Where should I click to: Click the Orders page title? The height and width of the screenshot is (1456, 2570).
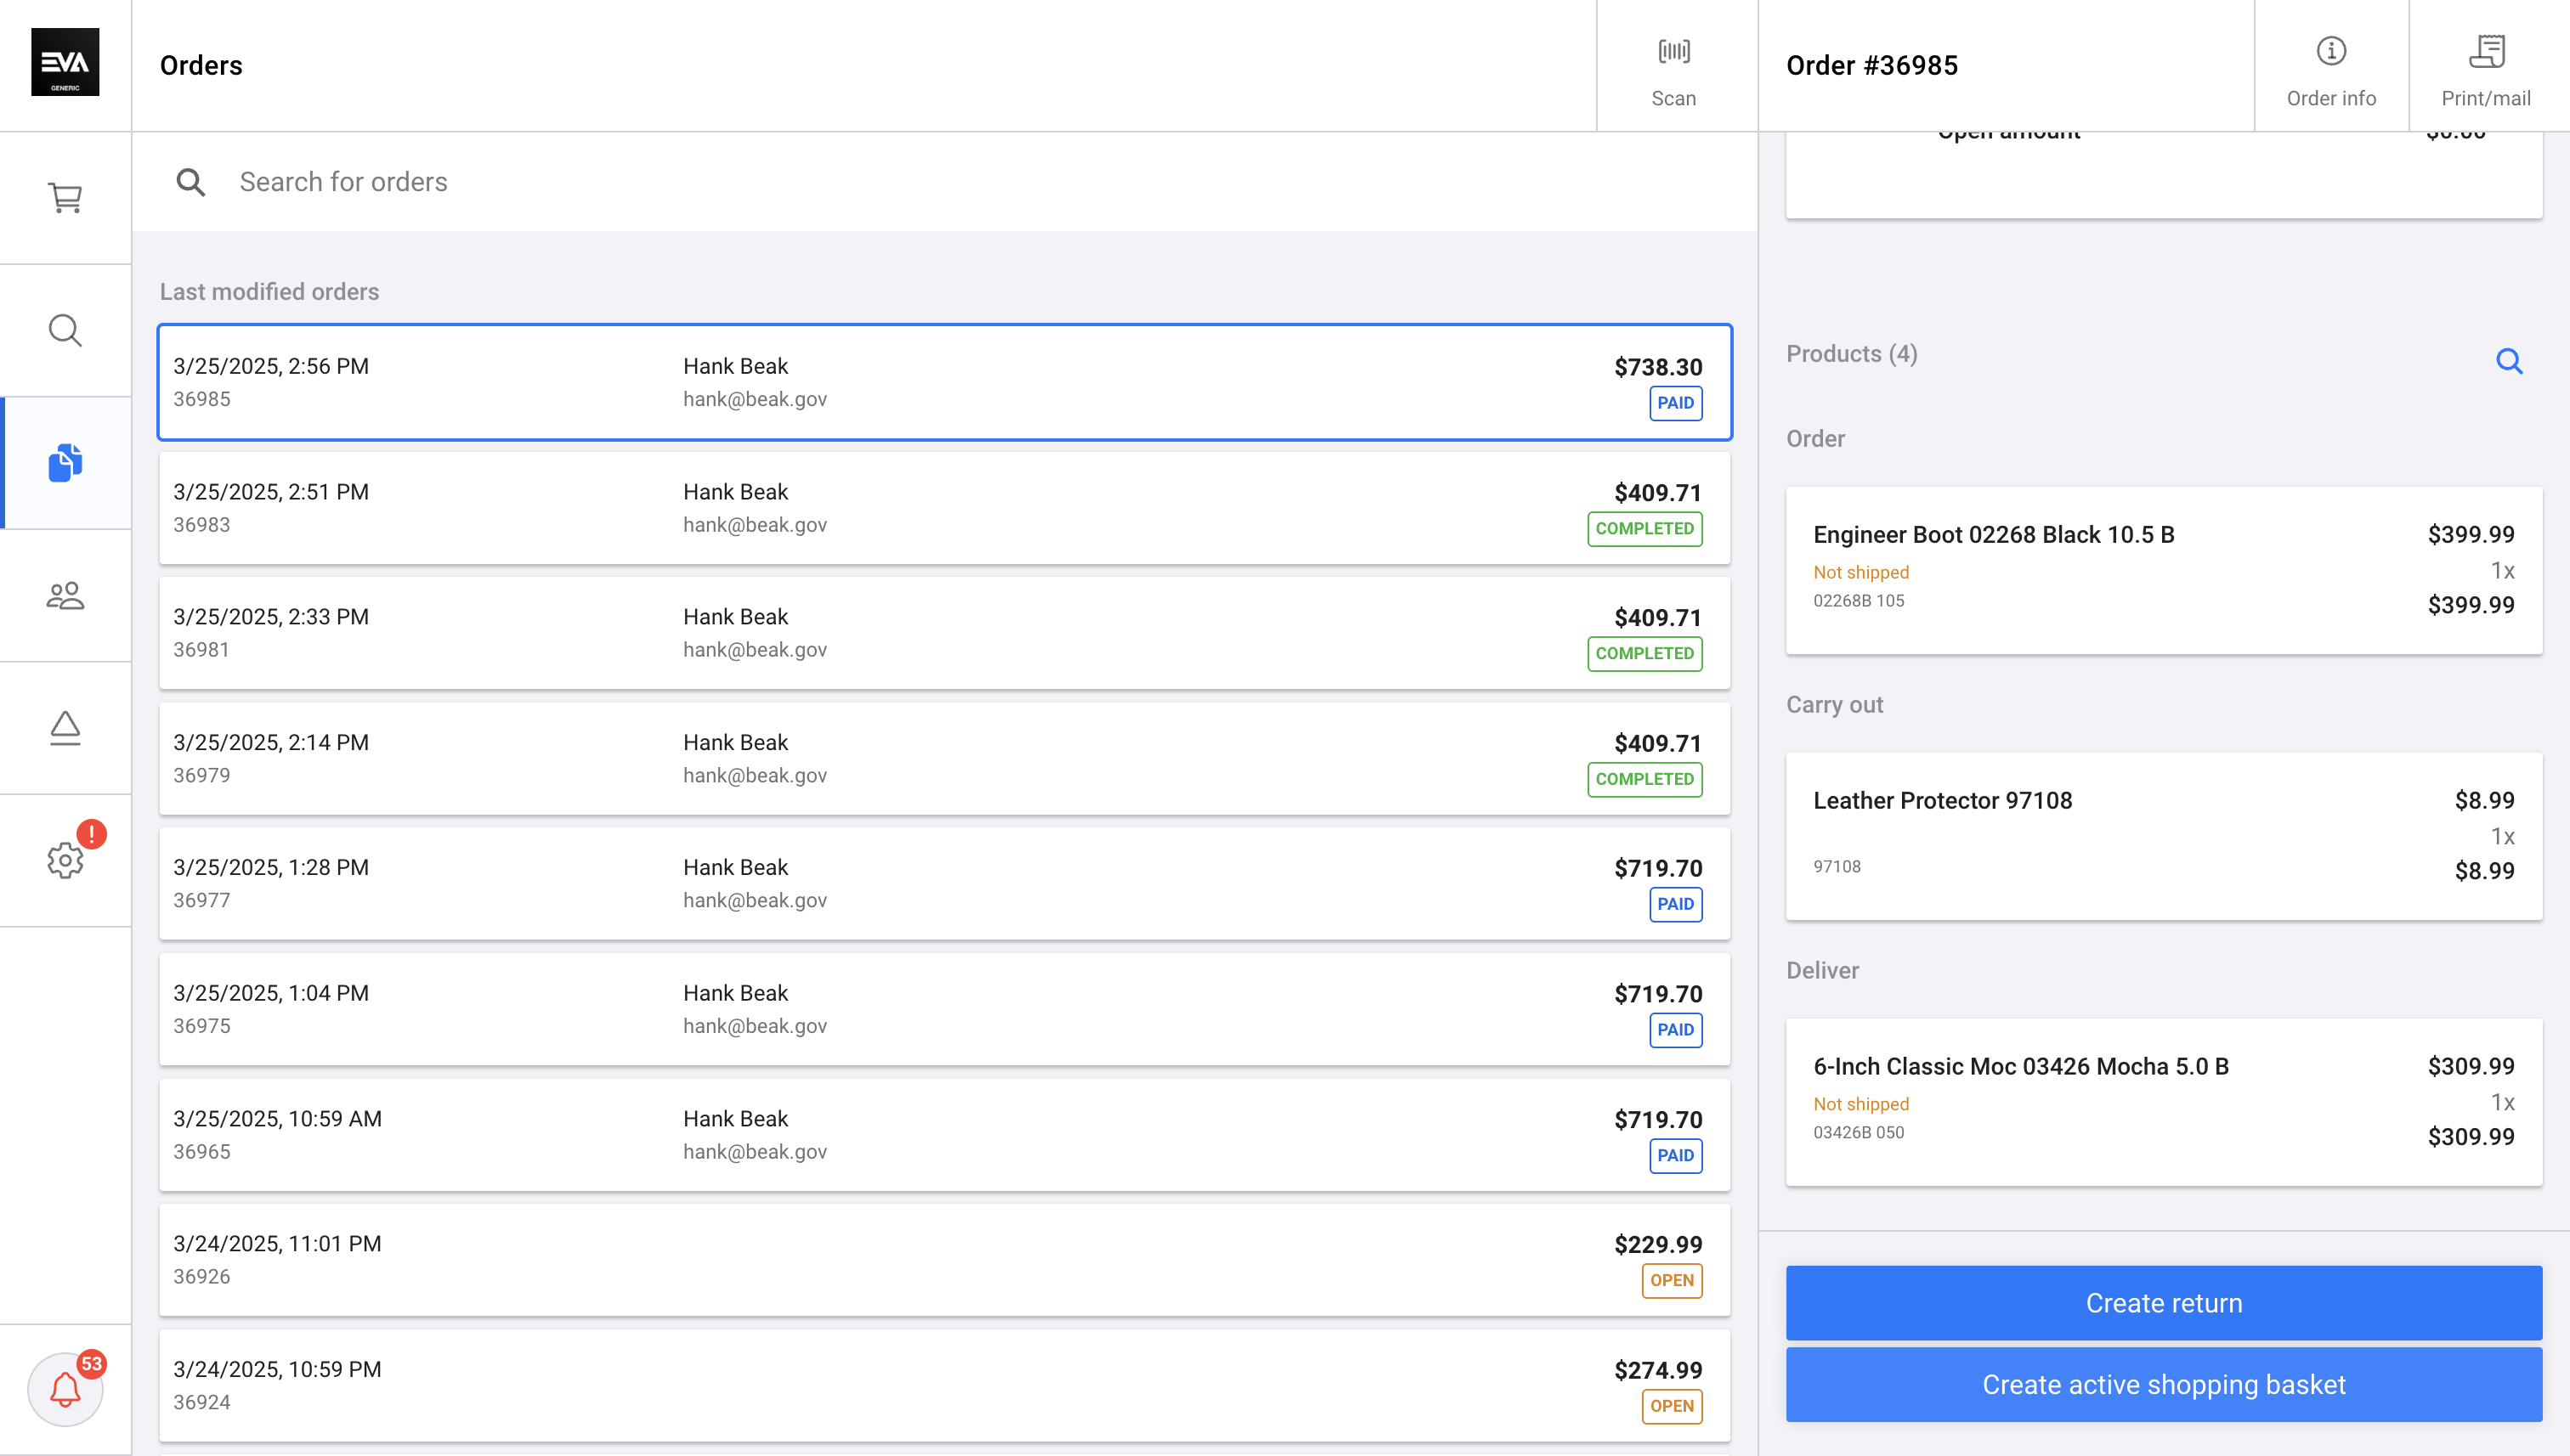pyautogui.click(x=201, y=66)
